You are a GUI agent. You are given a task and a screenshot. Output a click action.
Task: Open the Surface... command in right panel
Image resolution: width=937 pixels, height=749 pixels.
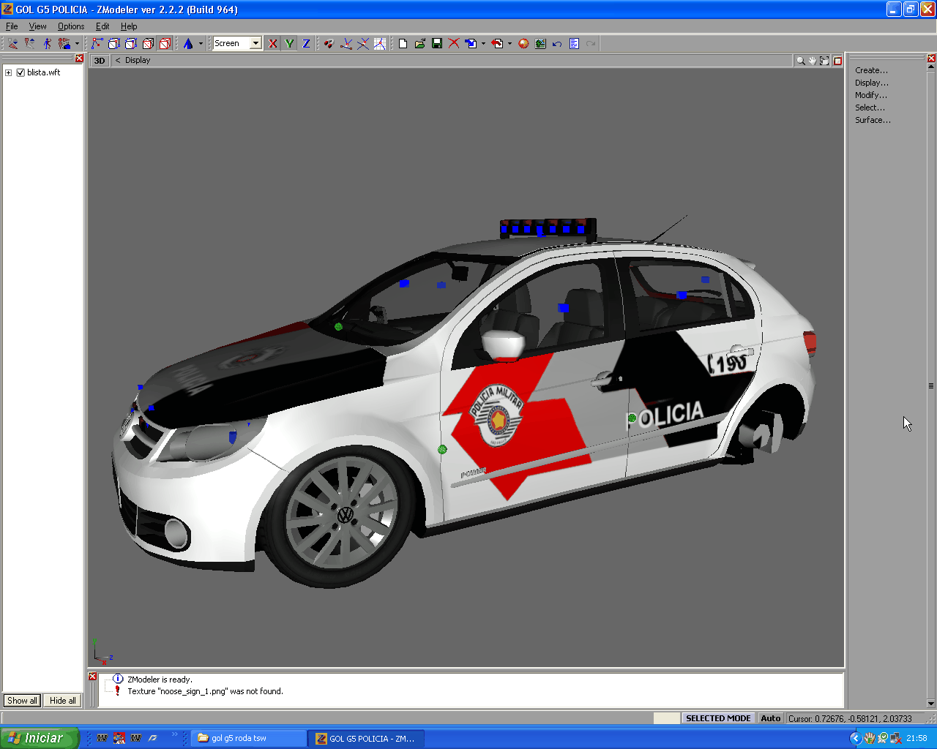pyautogui.click(x=872, y=120)
